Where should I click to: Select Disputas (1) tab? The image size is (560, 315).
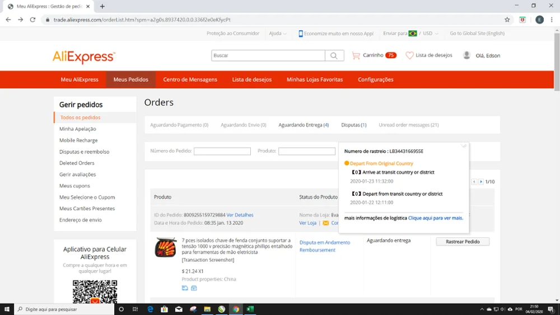(x=353, y=125)
